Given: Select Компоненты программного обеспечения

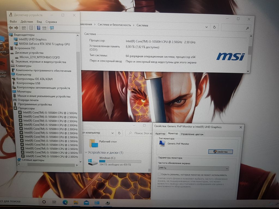Looking at the screenshot, I should pos(44,71).
